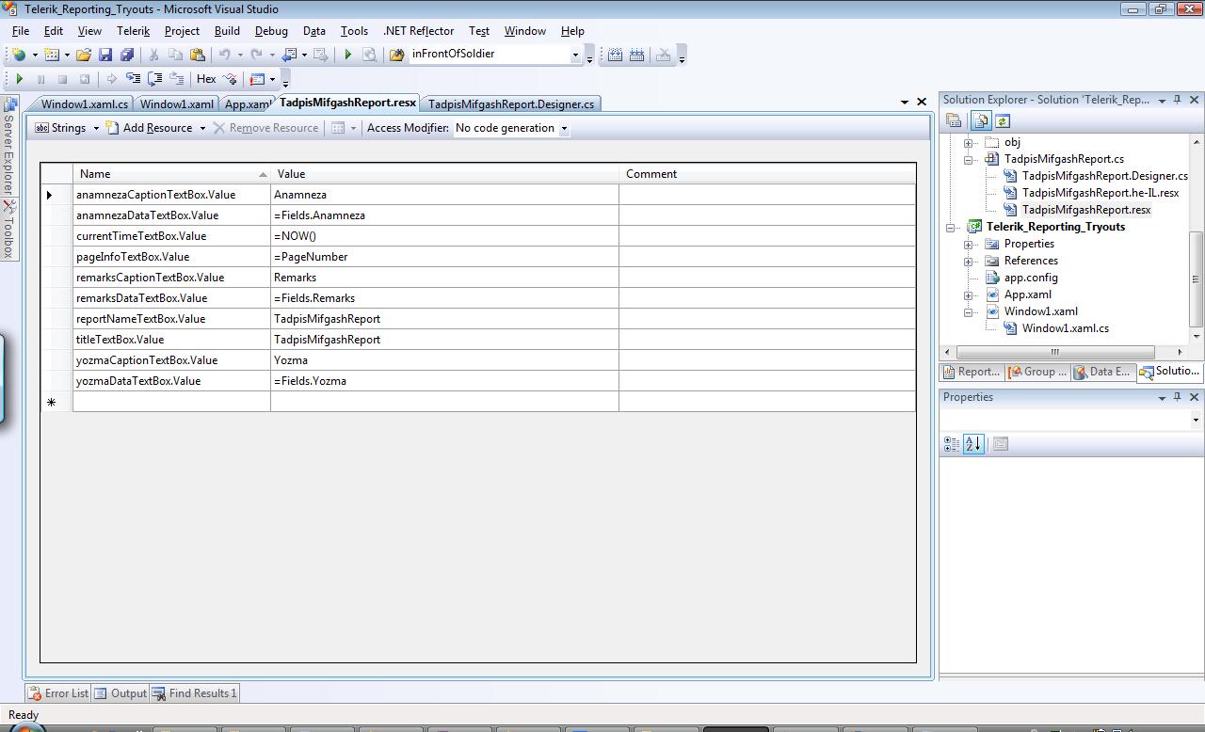Image resolution: width=1205 pixels, height=732 pixels.
Task: Open the Add Resource dropdown arrow
Action: pyautogui.click(x=201, y=128)
